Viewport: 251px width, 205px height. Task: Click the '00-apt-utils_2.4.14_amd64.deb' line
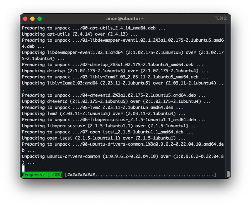[94, 28]
